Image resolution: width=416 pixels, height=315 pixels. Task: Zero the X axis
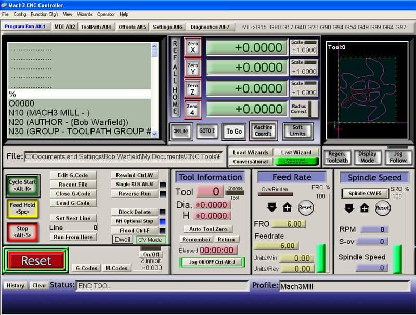[x=192, y=47]
